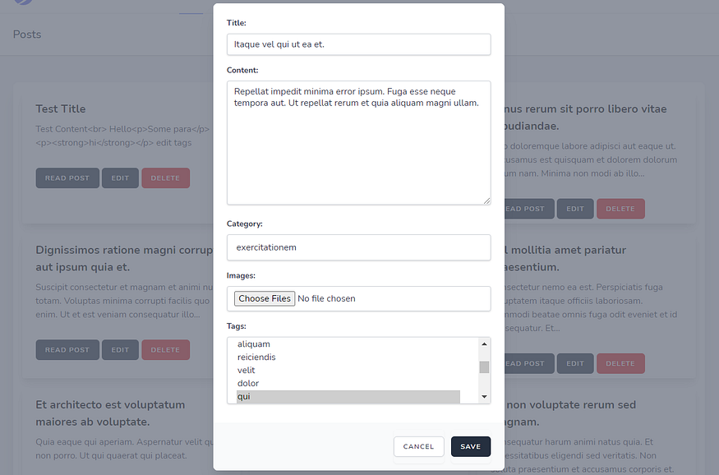Screen dimensions: 719x475
Task: Click Edit button under Test Title post
Action: point(120,178)
